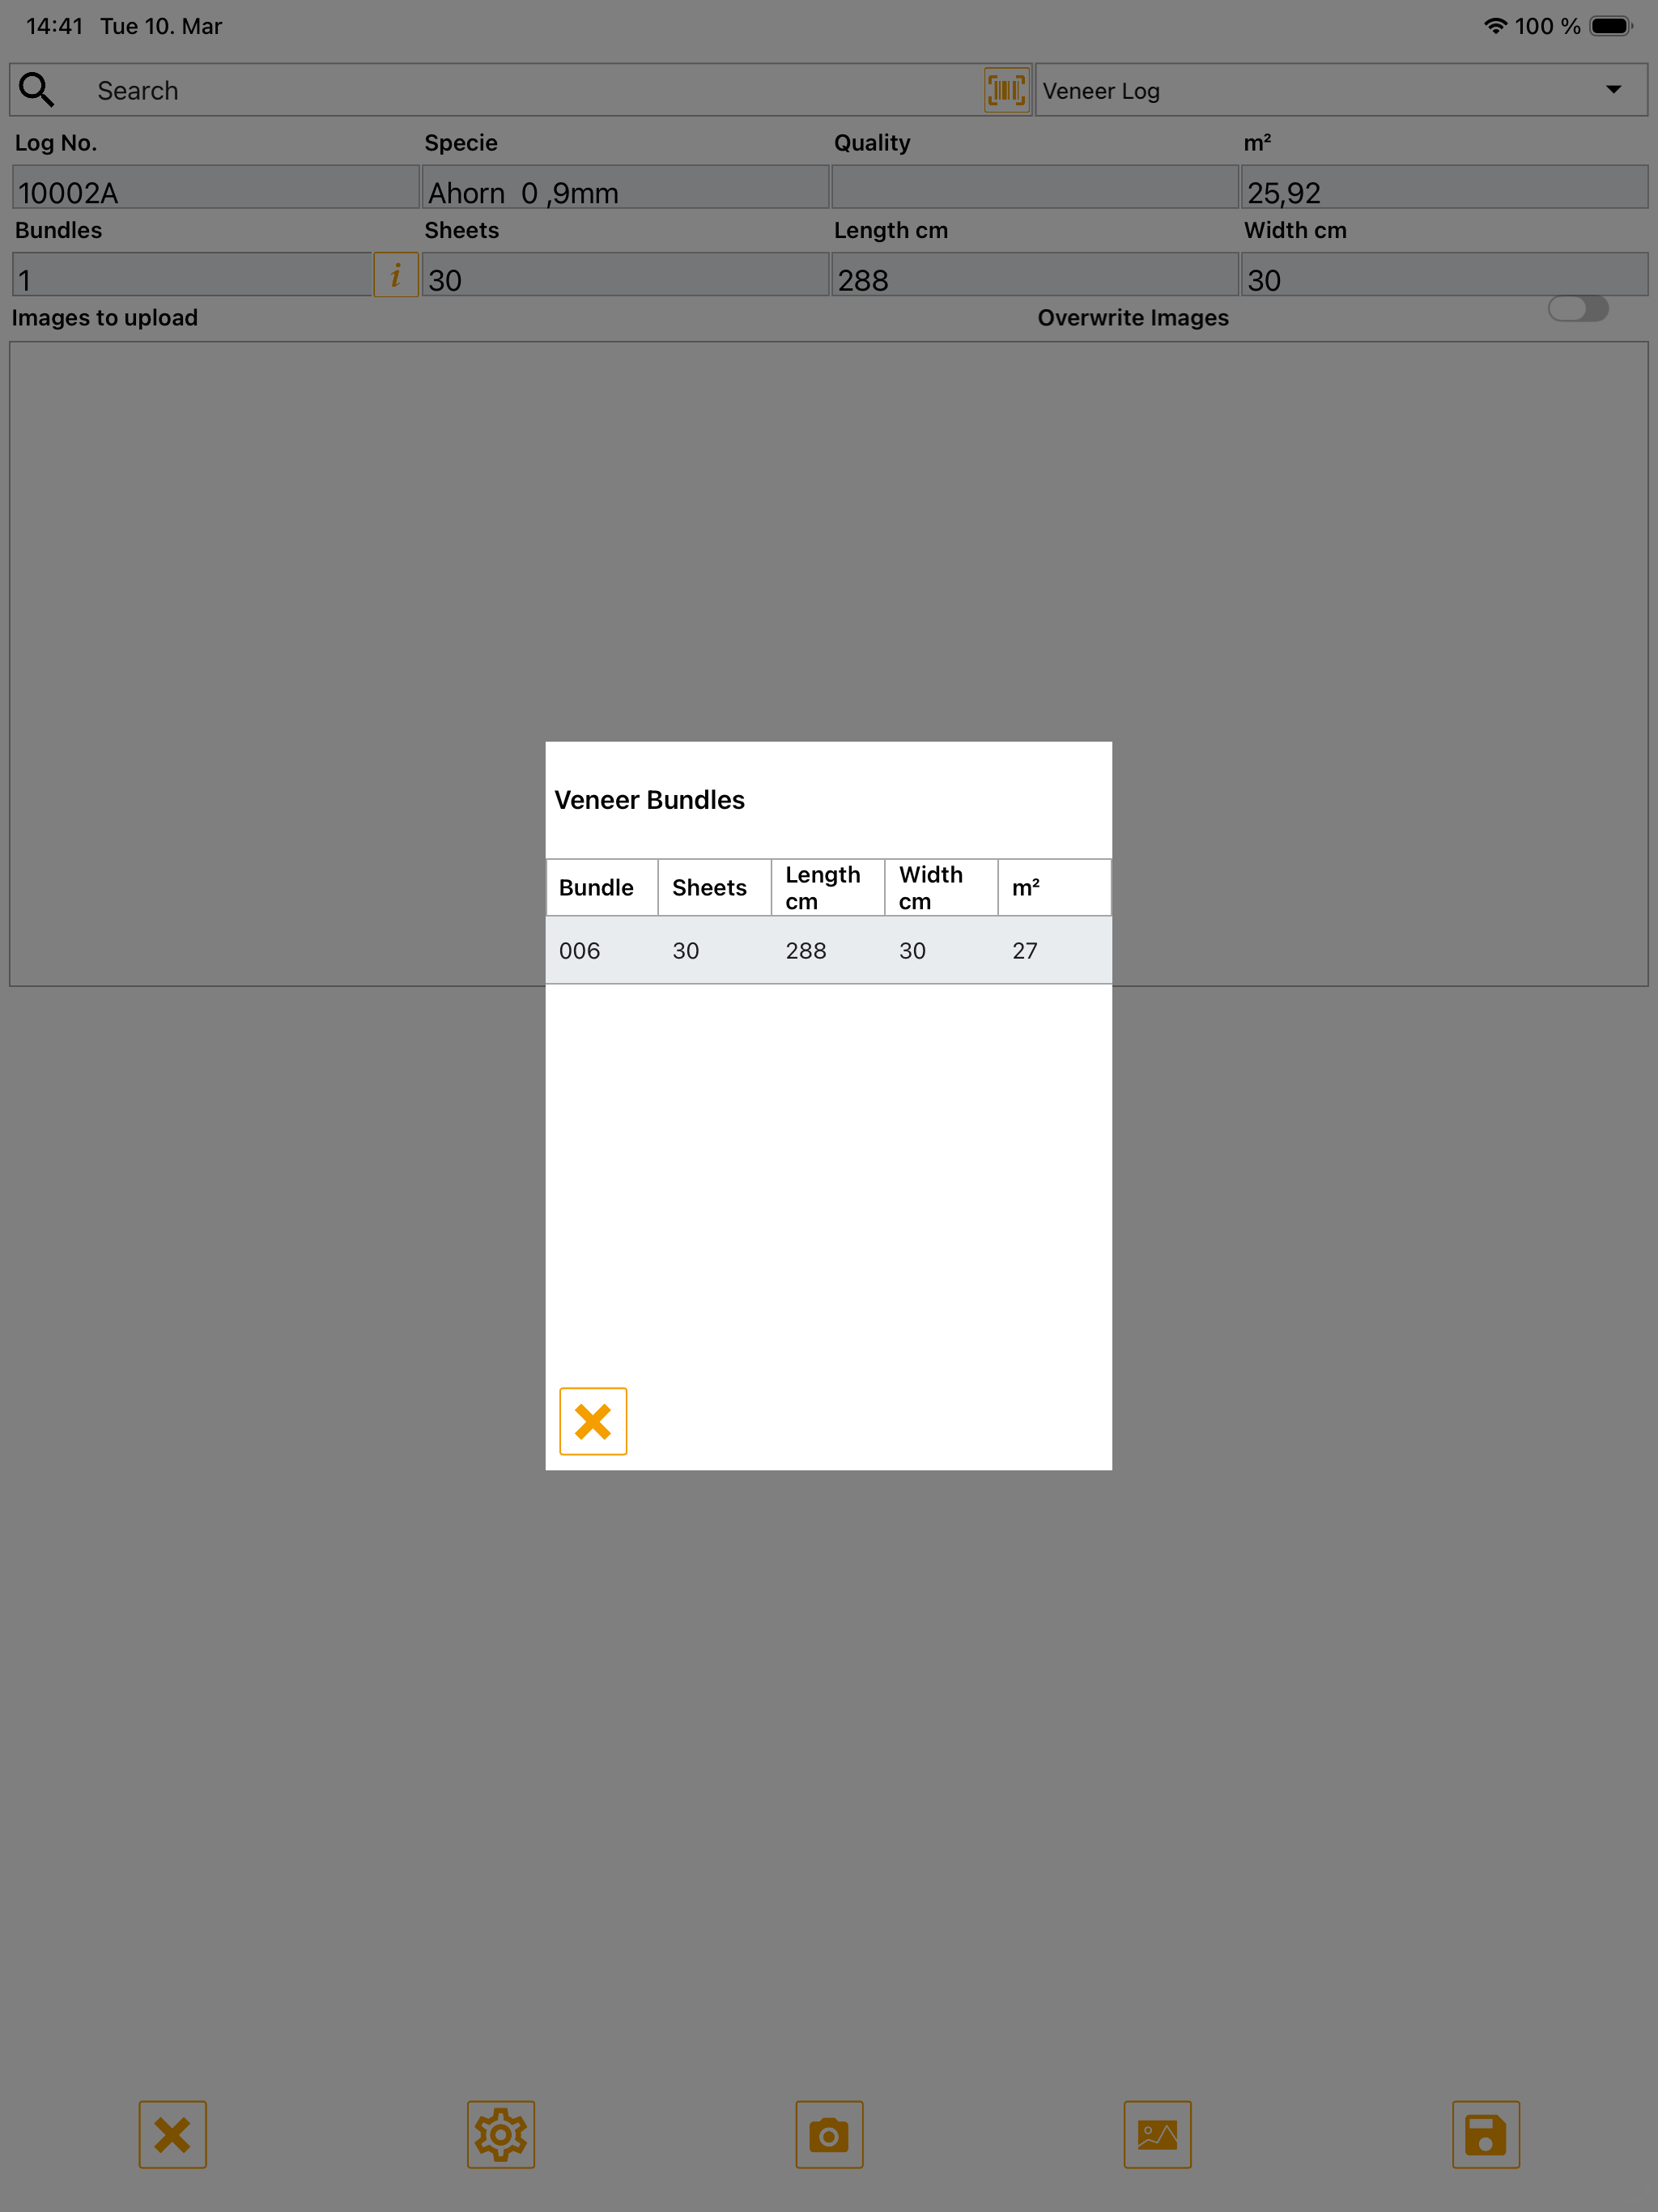Tap the cancel X button in bottom toolbar
Viewport: 1658px width, 2212px height.
(173, 2134)
